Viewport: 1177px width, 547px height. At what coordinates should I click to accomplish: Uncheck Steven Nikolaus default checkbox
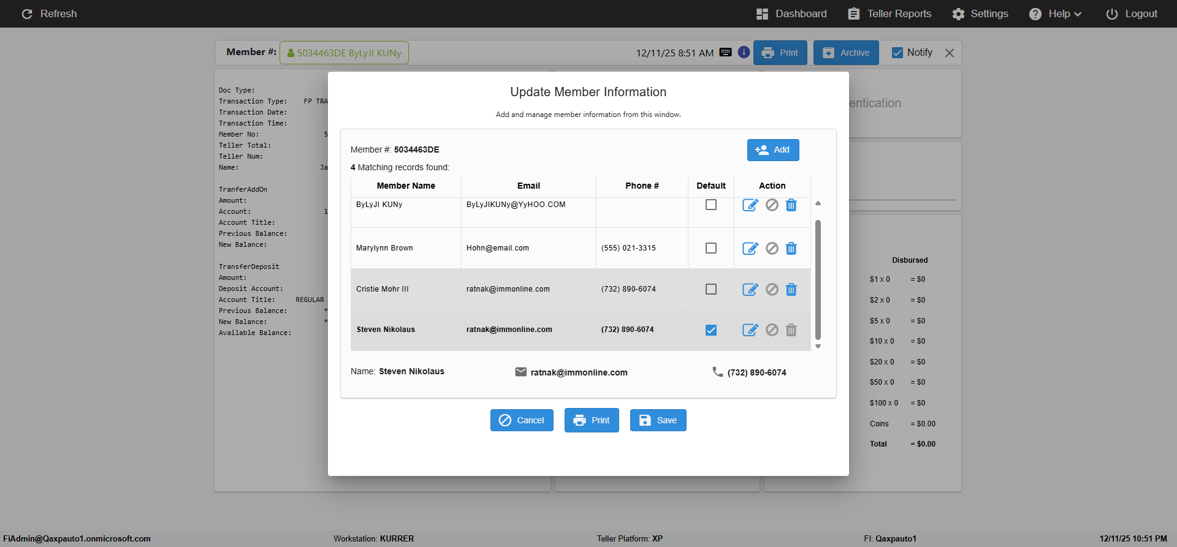(x=711, y=330)
